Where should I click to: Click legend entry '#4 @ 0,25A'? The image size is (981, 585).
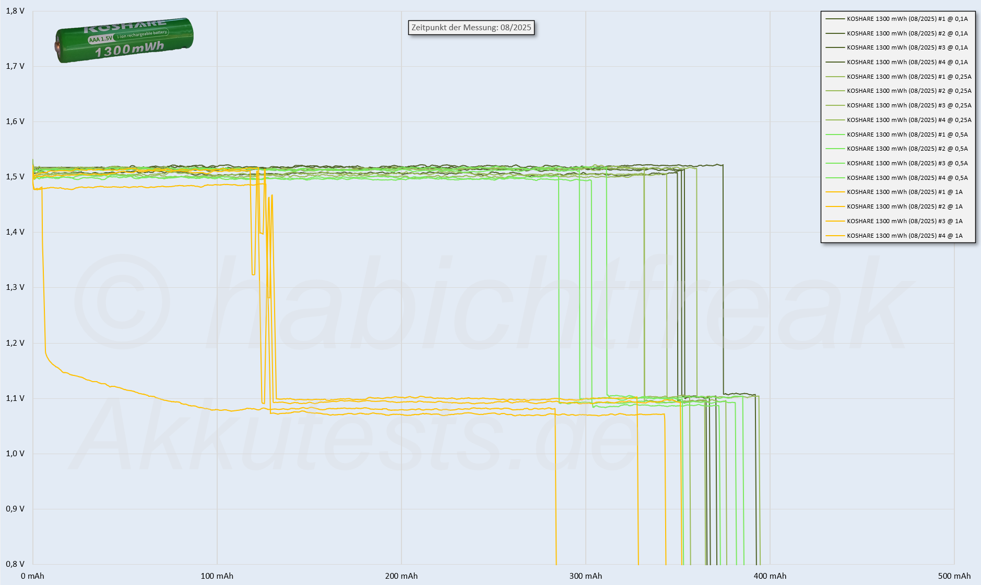[899, 120]
